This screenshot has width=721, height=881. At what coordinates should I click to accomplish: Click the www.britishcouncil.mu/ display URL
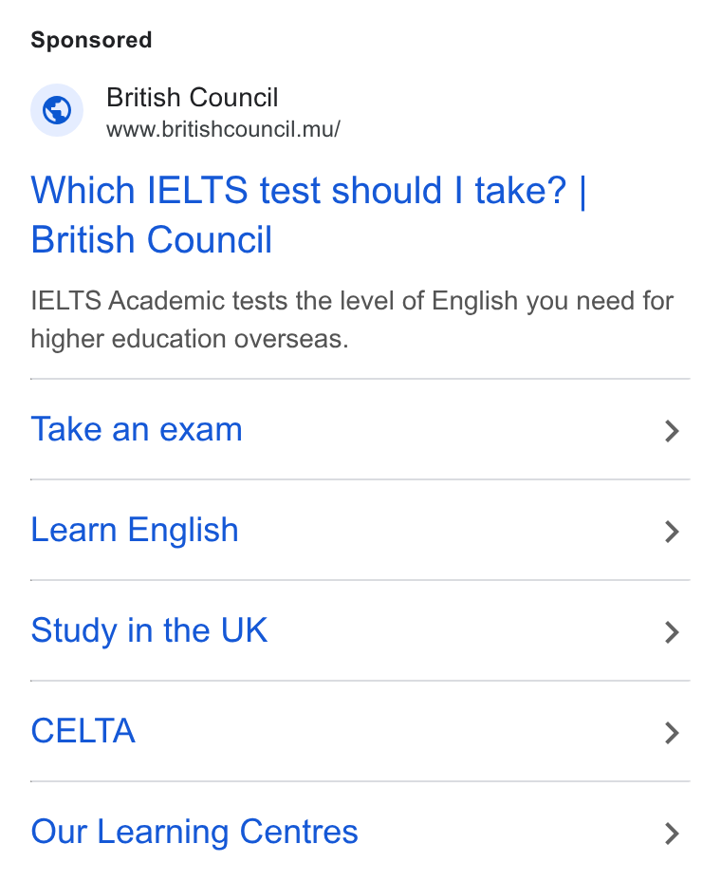(224, 129)
